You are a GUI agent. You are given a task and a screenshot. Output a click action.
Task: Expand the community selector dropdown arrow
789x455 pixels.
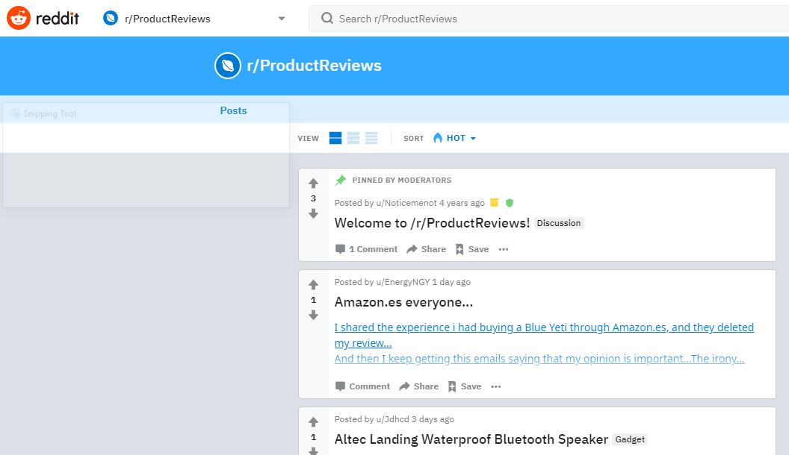point(281,19)
